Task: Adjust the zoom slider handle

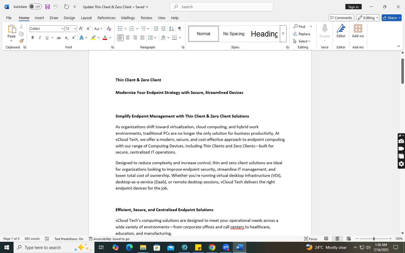Action: (374, 239)
